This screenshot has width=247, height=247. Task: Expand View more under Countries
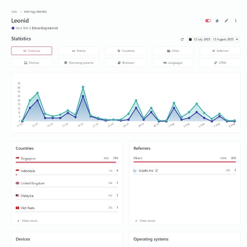27,221
